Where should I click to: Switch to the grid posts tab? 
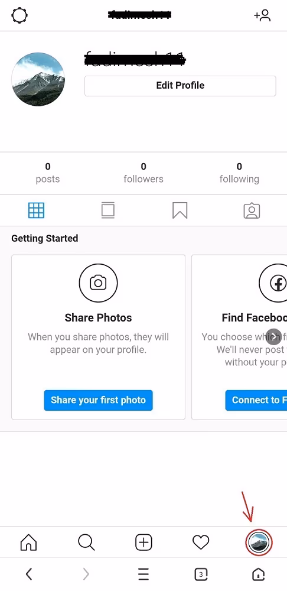pyautogui.click(x=36, y=210)
